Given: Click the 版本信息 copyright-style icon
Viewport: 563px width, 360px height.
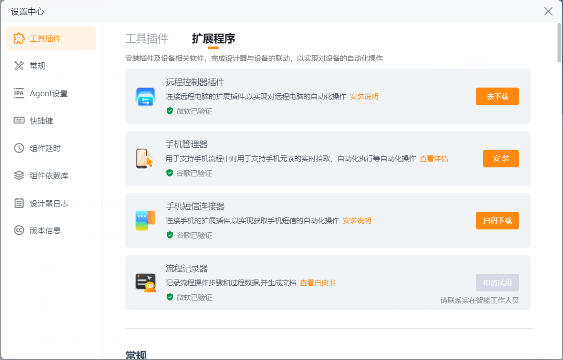Looking at the screenshot, I should tap(19, 230).
